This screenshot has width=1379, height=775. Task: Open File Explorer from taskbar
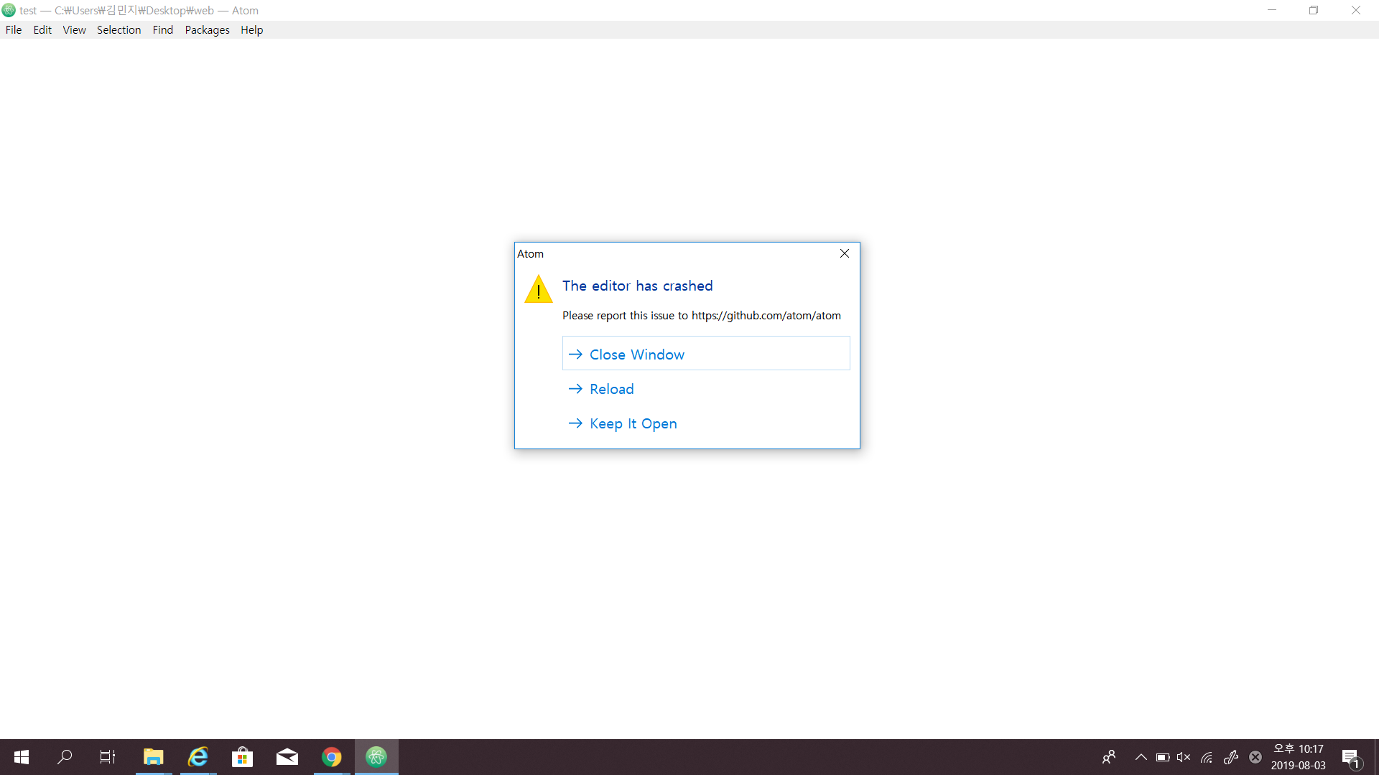click(x=154, y=756)
